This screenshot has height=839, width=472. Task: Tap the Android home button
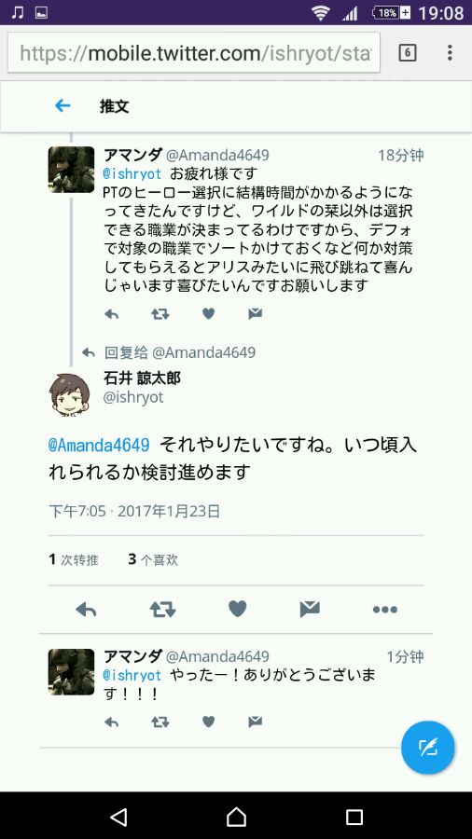236,817
